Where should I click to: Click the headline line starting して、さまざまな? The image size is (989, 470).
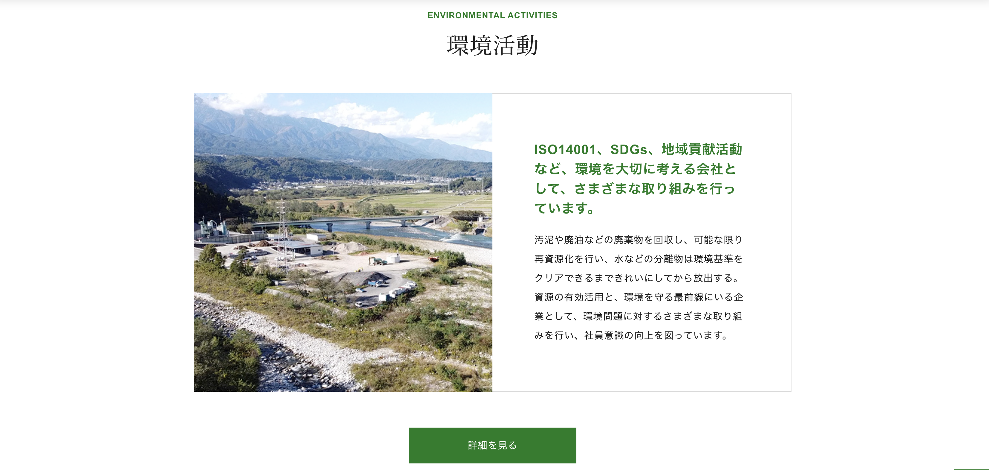click(635, 188)
